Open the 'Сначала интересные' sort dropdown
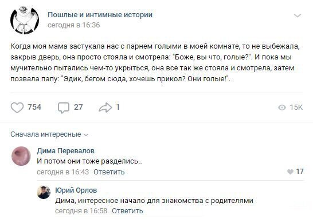 click(49, 134)
